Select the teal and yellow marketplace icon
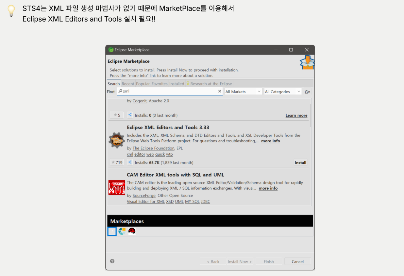 pyautogui.click(x=122, y=232)
